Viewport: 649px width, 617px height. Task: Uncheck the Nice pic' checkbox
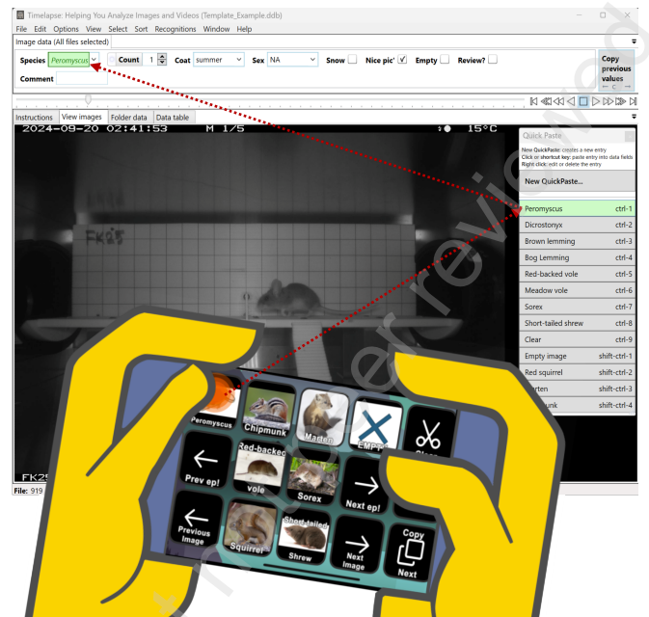(x=402, y=60)
